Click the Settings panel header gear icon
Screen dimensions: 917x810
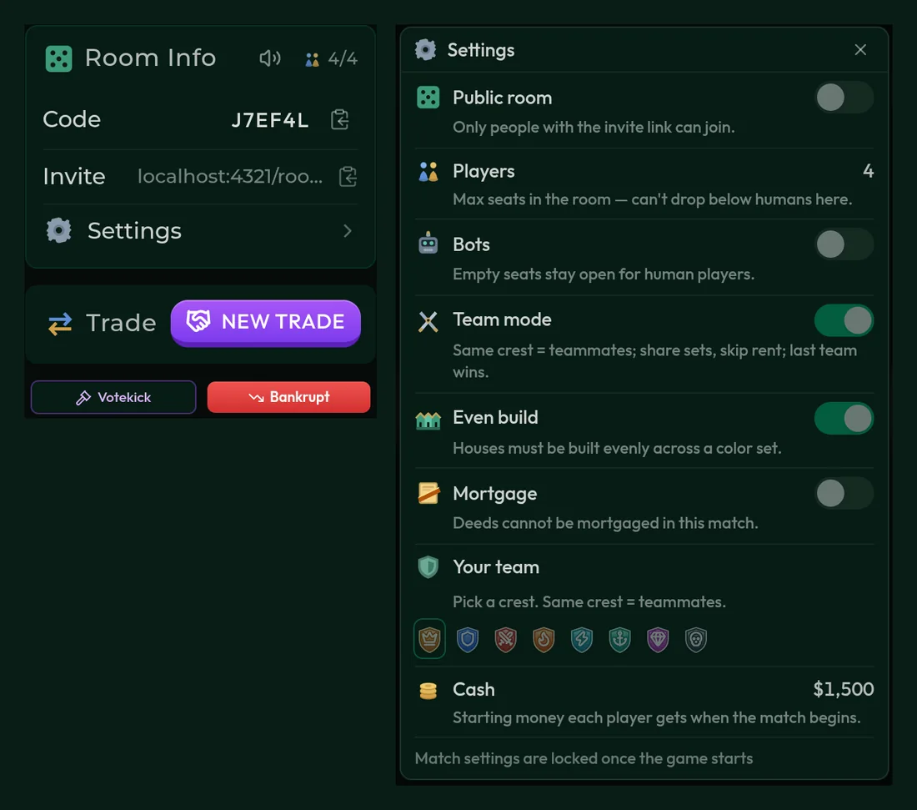(x=425, y=50)
